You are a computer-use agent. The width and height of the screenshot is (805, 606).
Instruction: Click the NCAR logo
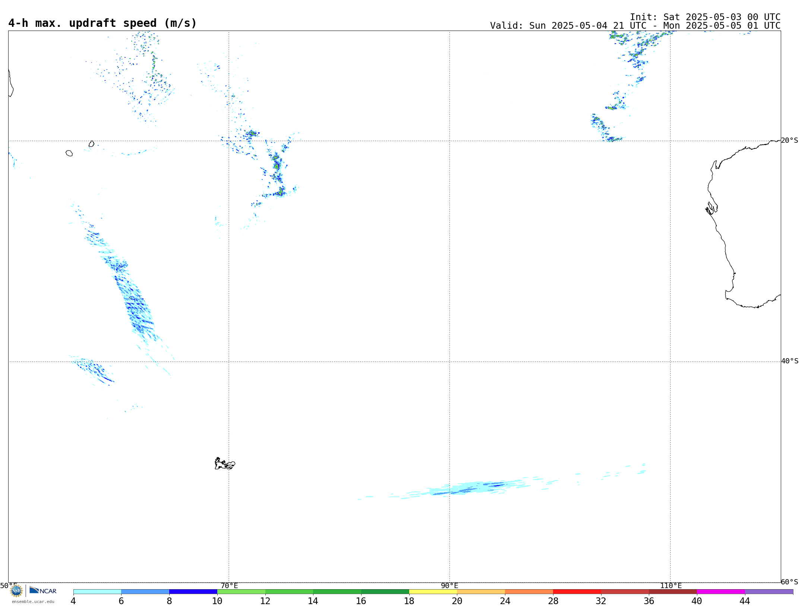click(43, 590)
